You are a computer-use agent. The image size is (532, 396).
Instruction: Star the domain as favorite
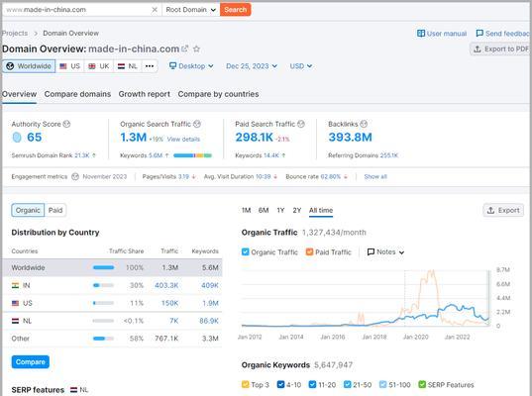point(196,49)
